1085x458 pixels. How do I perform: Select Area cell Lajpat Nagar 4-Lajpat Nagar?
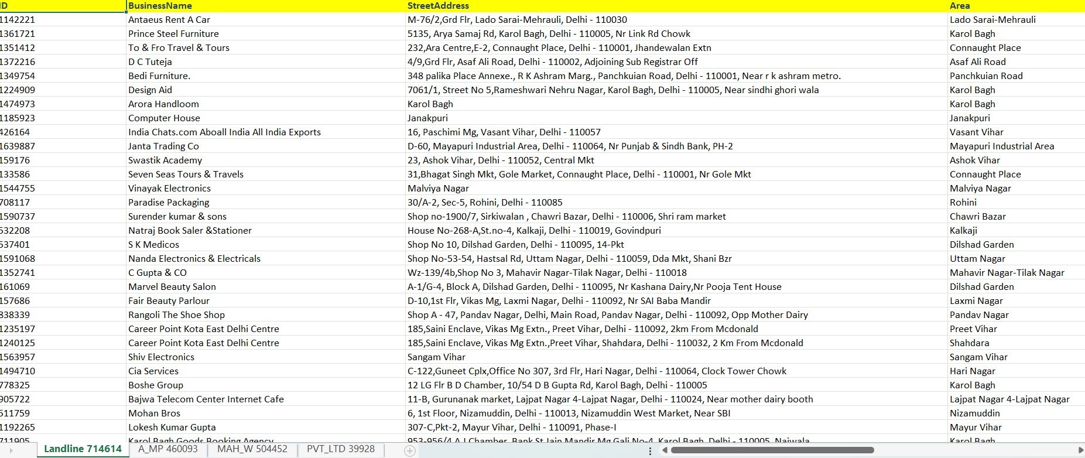click(x=1016, y=399)
